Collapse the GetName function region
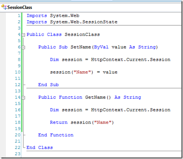This screenshot has width=183, height=159. click(x=23, y=98)
